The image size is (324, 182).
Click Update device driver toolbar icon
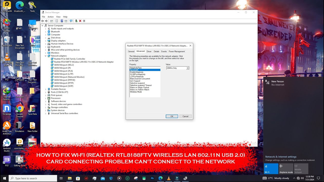[76, 21]
